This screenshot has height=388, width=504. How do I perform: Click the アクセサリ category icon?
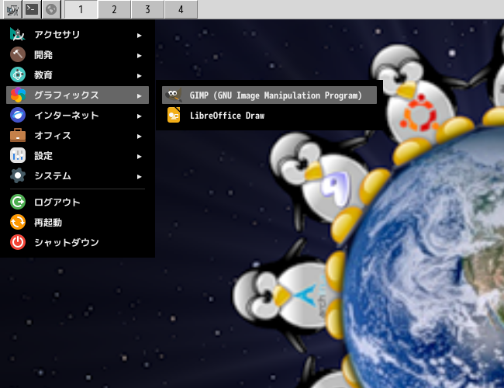coord(18,34)
